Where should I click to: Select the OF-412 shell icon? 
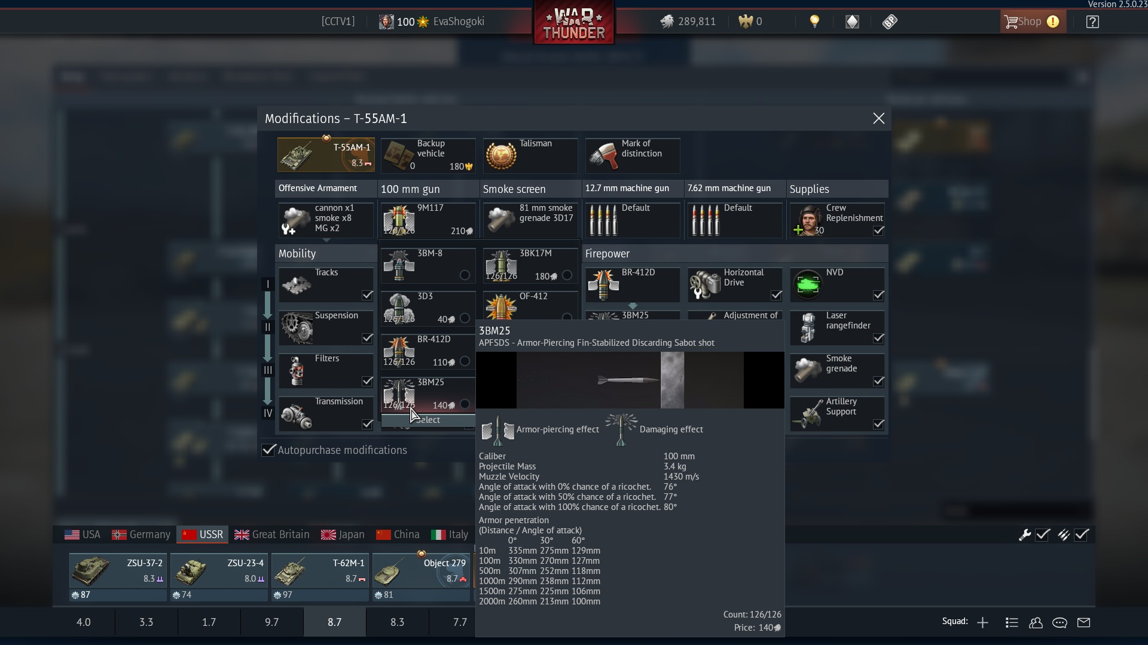[501, 308]
